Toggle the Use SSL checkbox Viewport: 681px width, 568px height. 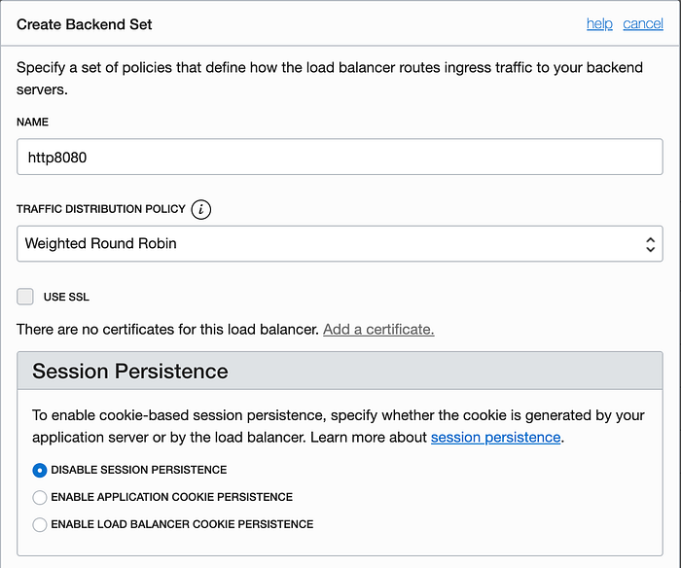[x=25, y=297]
